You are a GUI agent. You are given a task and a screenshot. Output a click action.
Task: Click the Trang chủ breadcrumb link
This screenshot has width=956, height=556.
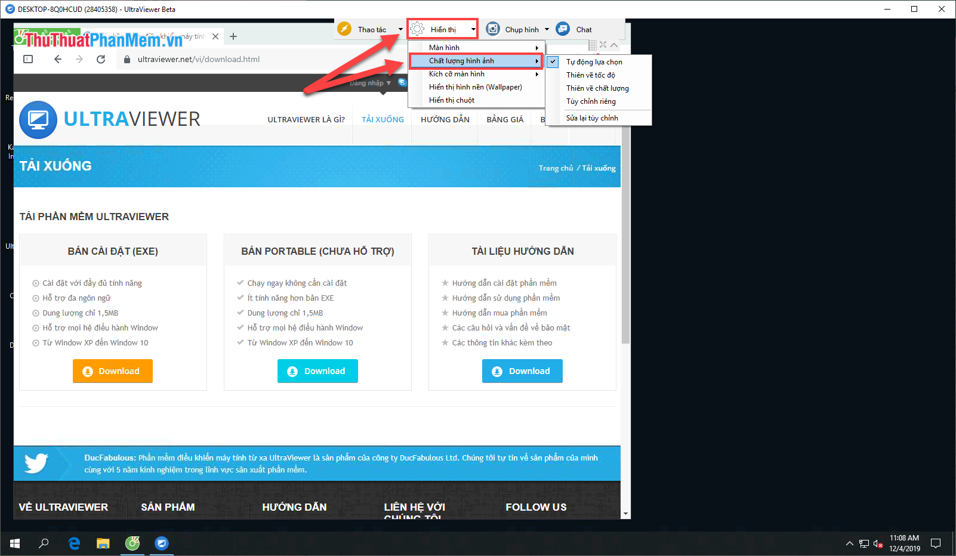pos(556,168)
